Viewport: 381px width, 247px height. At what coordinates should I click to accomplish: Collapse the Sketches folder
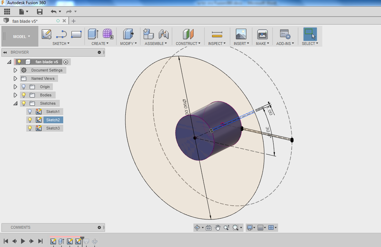pyautogui.click(x=15, y=103)
